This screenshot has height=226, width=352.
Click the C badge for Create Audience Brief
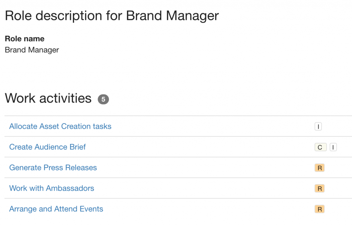tap(320, 147)
